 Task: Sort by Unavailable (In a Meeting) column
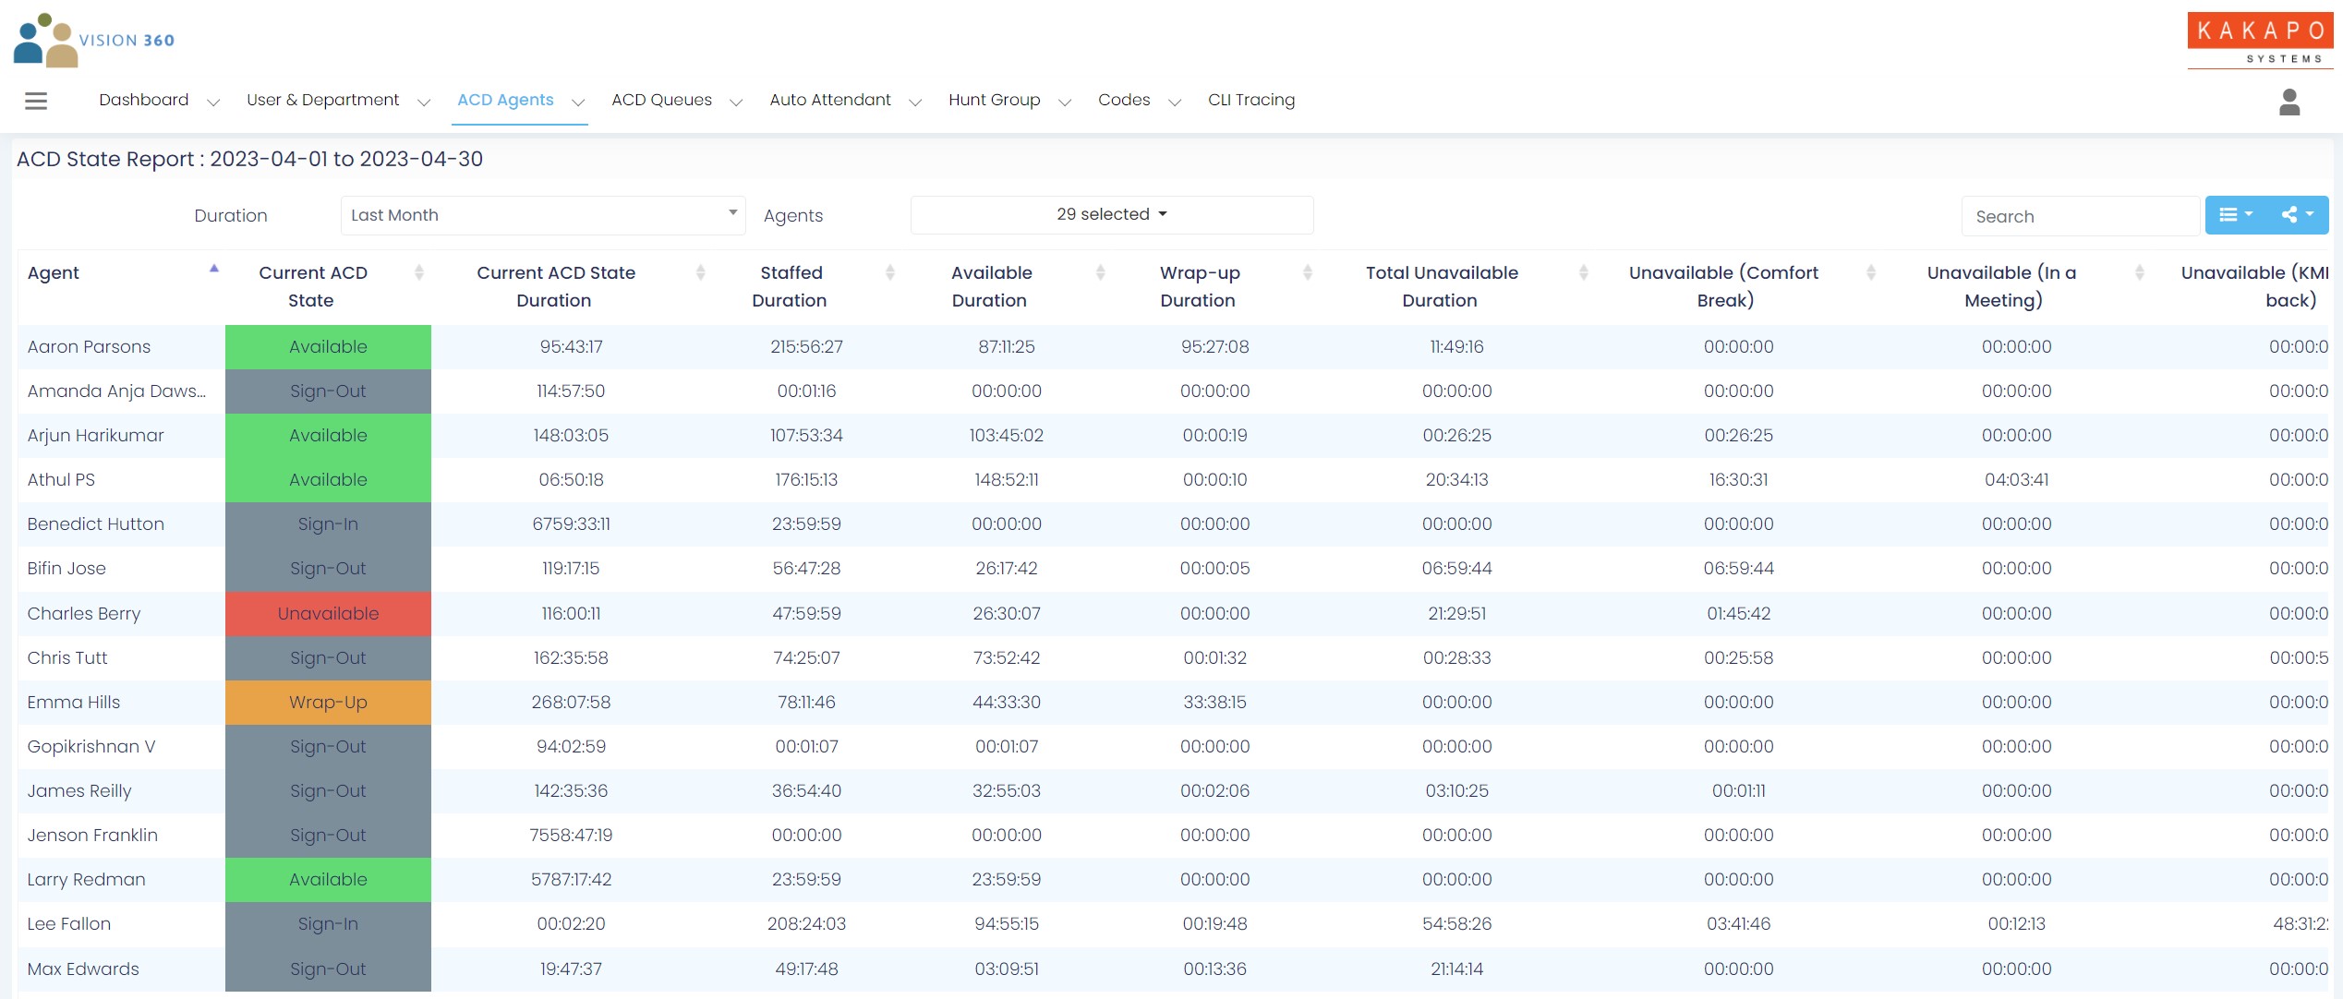tap(2140, 272)
